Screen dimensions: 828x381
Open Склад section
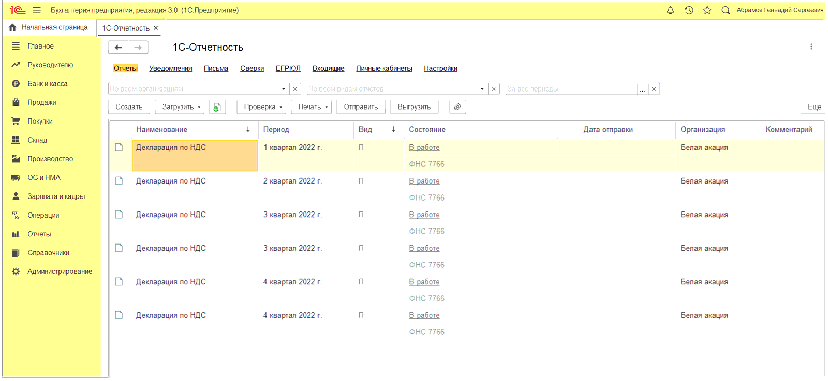point(37,140)
